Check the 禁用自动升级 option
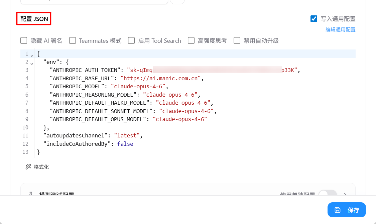Image resolution: width=376 pixels, height=224 pixels. (x=237, y=40)
